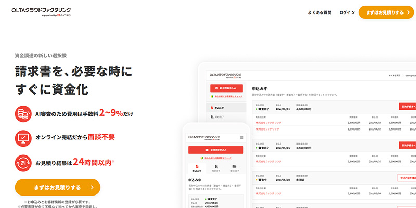Click the plus icon on desktop mockup 新規買取申込み button

[x=216, y=88]
